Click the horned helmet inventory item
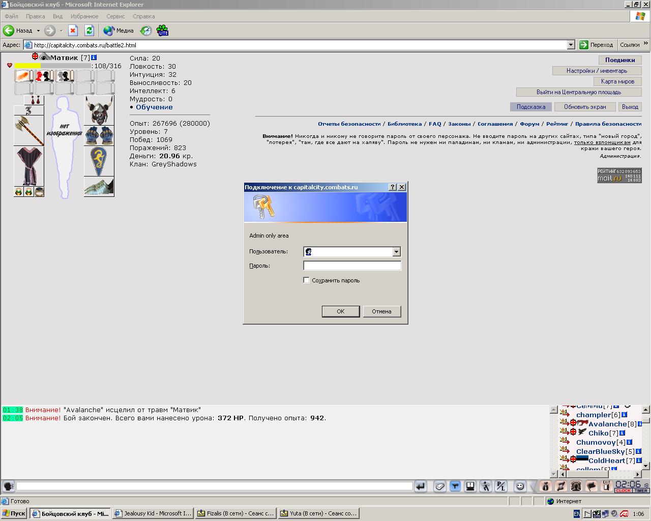This screenshot has height=521, width=651. tap(99, 110)
